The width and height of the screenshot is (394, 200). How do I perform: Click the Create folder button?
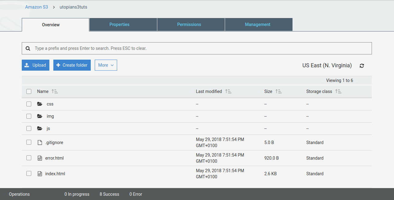pos(72,65)
